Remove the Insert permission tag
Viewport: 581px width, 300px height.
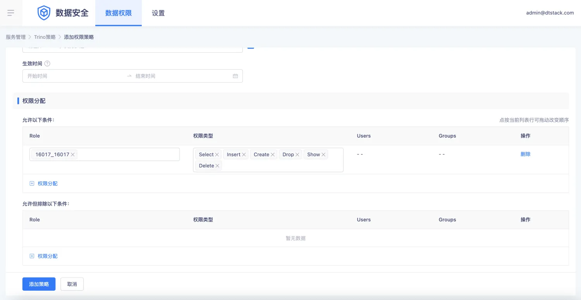tap(244, 155)
